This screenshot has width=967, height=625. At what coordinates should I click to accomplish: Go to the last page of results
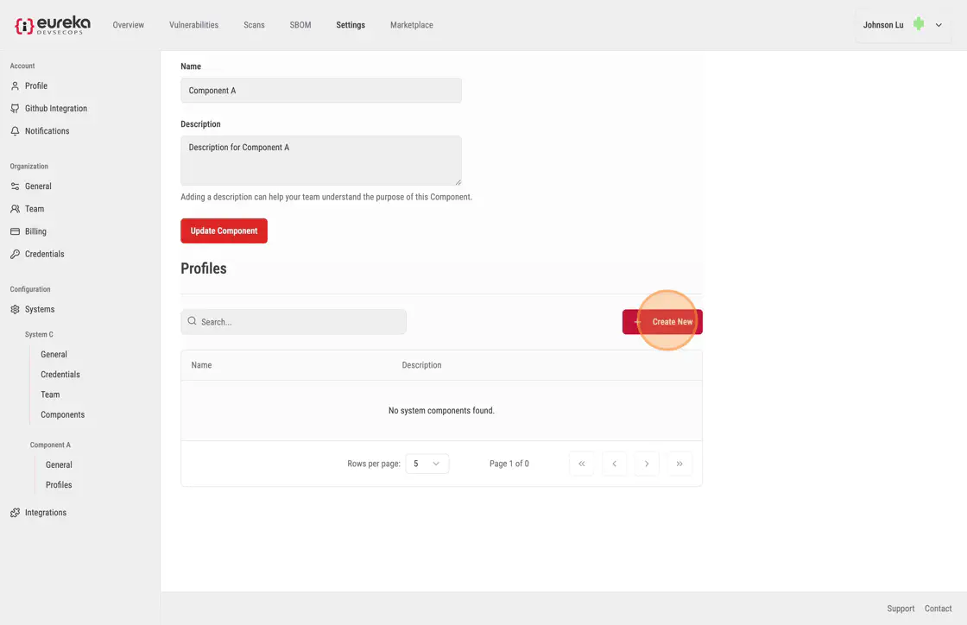[679, 464]
